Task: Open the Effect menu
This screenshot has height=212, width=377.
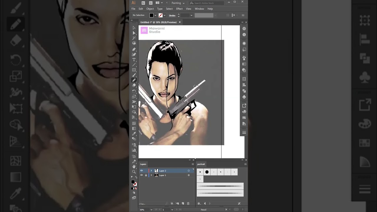Action: point(179,9)
